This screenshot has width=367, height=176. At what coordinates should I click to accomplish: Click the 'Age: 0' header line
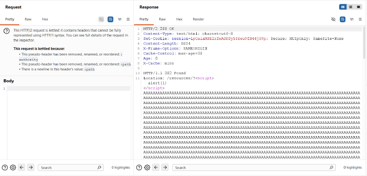point(150,58)
